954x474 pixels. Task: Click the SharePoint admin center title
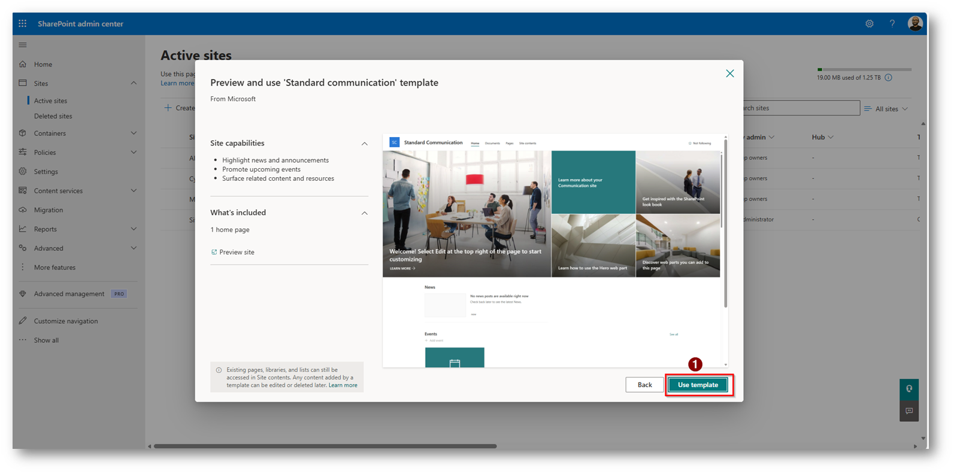[x=80, y=24]
